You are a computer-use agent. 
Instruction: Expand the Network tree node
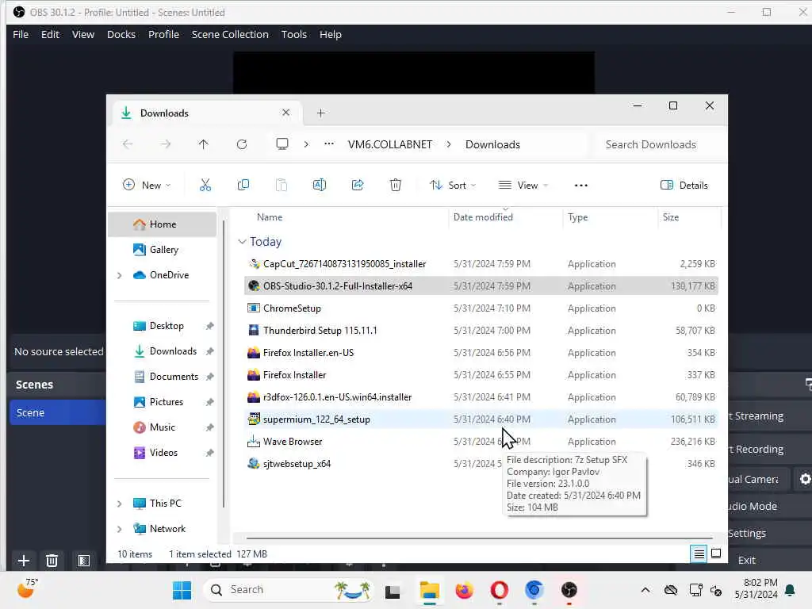coord(120,529)
